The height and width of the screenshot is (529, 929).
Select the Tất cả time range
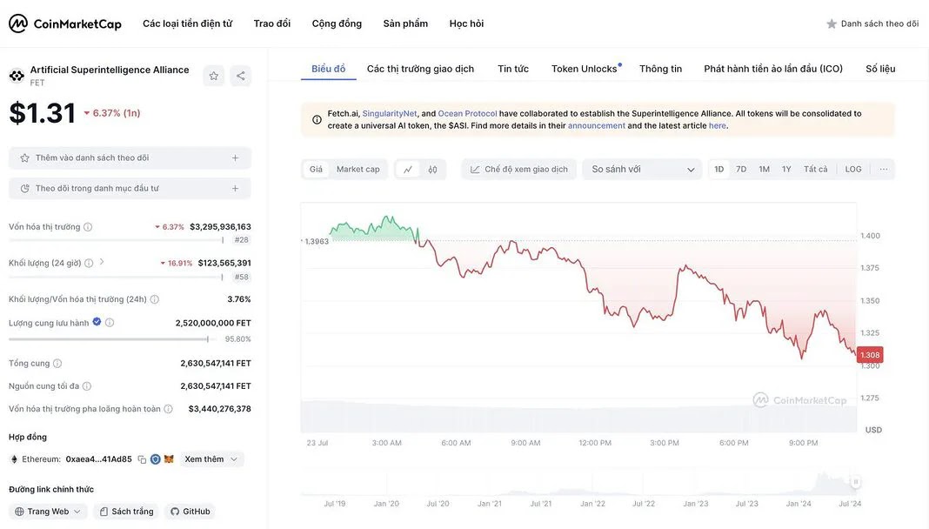pos(815,170)
